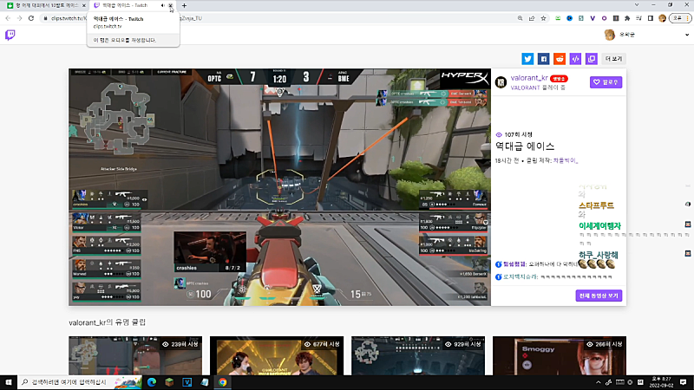Expand the tab search chevron
694x390 pixels.
[x=637, y=5]
